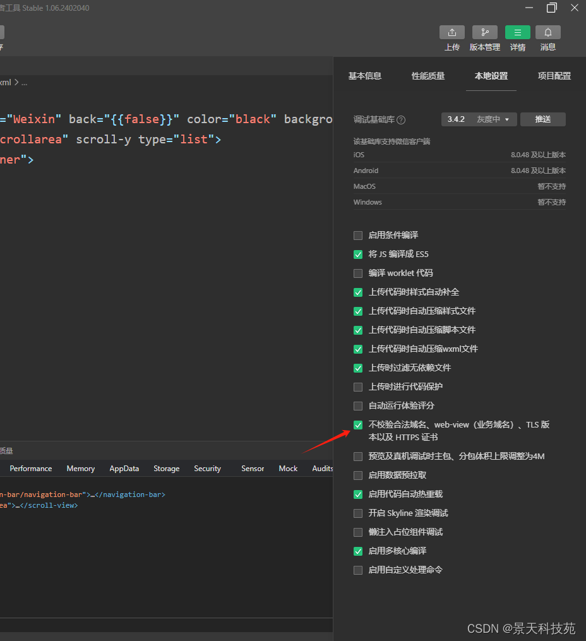Image resolution: width=586 pixels, height=641 pixels.
Task: Toggle 上传代码时自动压缩样式文件 checkbox
Action: point(358,311)
